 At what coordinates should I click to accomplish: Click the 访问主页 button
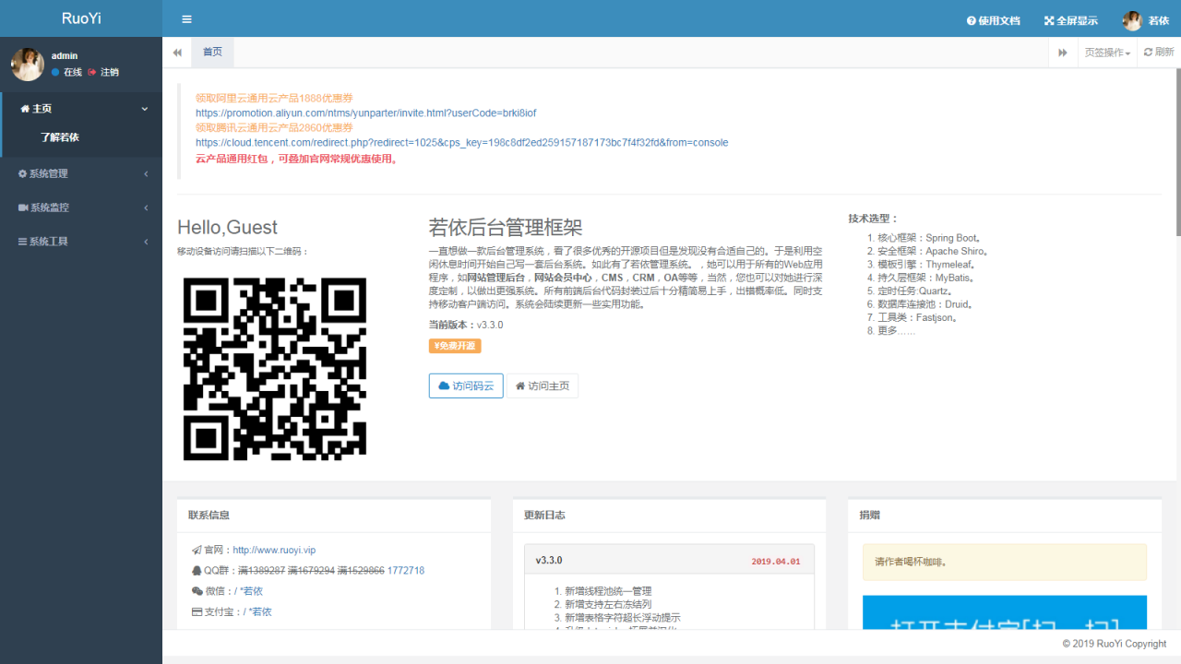(543, 385)
